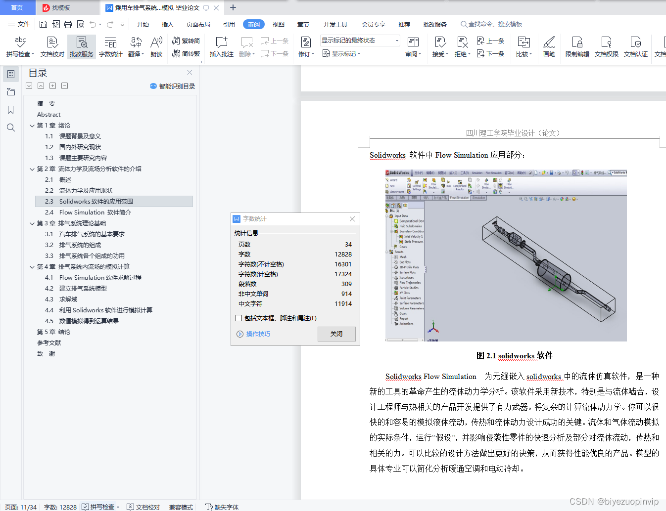The width and height of the screenshot is (666, 511).
Task: Open 显示标记 dropdown menu
Action: 341,53
